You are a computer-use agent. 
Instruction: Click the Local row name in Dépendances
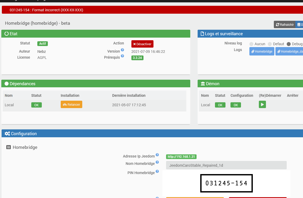9,105
